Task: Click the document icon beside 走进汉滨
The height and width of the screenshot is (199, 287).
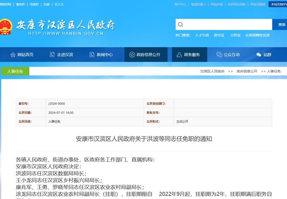Action: click(x=52, y=55)
